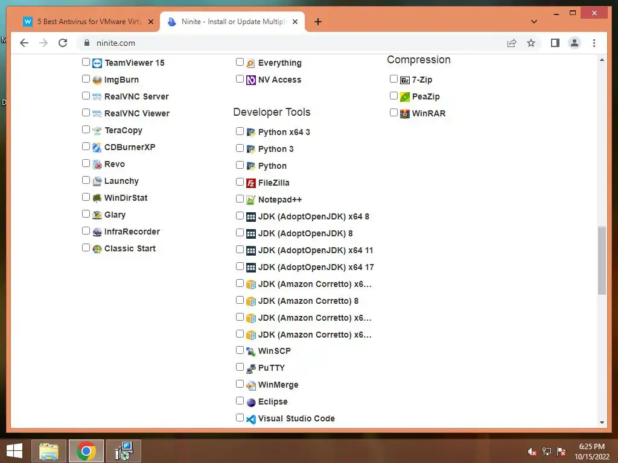Tick the Python 3 checkbox
This screenshot has width=618, height=463.
point(240,148)
